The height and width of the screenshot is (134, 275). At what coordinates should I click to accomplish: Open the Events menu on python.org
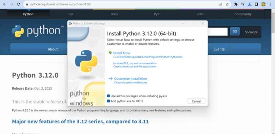pos(219,49)
